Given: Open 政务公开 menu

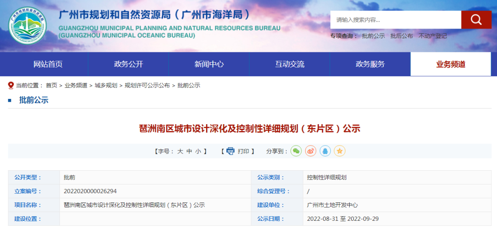Looking at the screenshot, I should point(128,64).
